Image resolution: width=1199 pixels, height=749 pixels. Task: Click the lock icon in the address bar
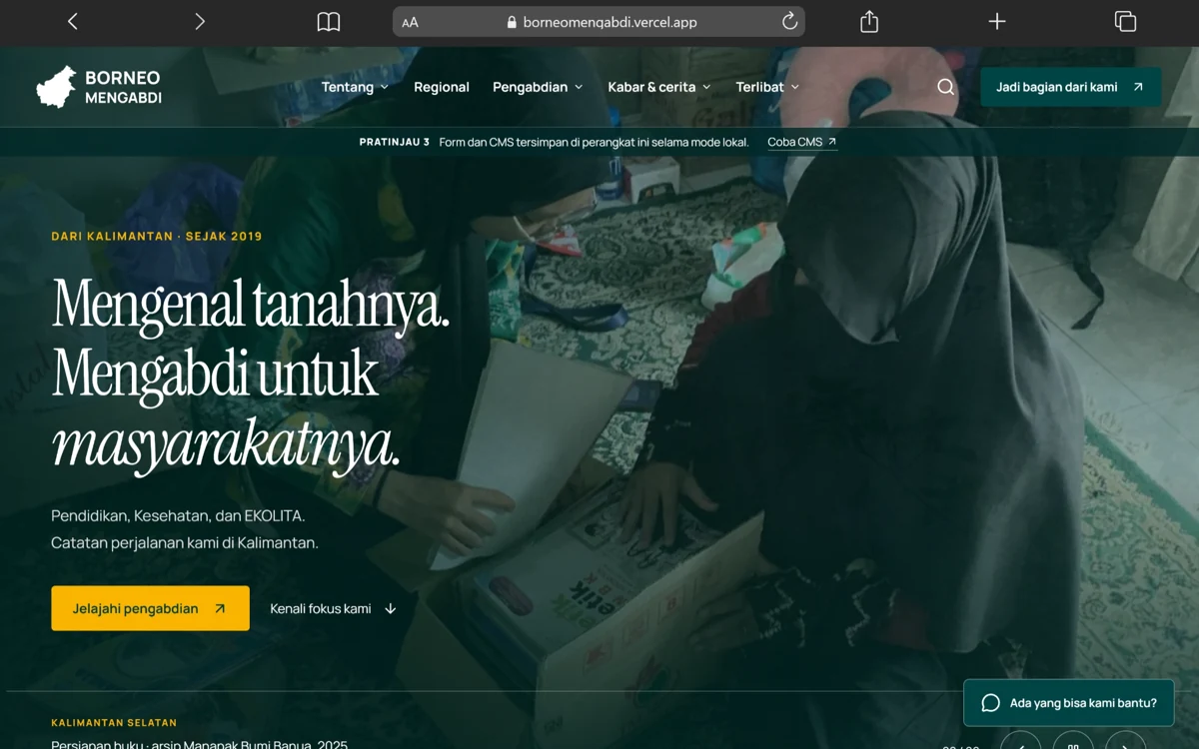pyautogui.click(x=513, y=22)
